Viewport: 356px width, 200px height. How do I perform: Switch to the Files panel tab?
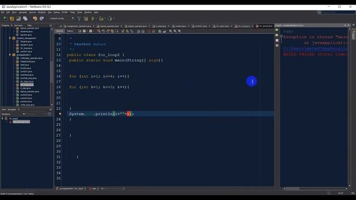tap(29, 26)
